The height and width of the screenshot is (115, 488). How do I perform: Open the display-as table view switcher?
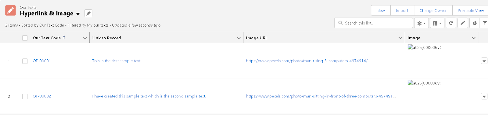(437, 23)
